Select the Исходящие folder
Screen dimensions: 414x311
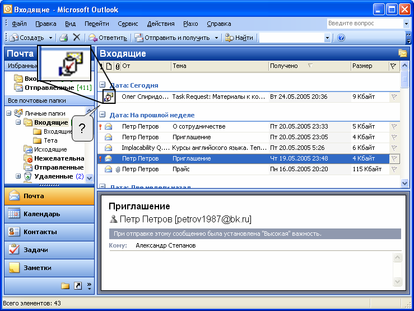click(x=50, y=149)
